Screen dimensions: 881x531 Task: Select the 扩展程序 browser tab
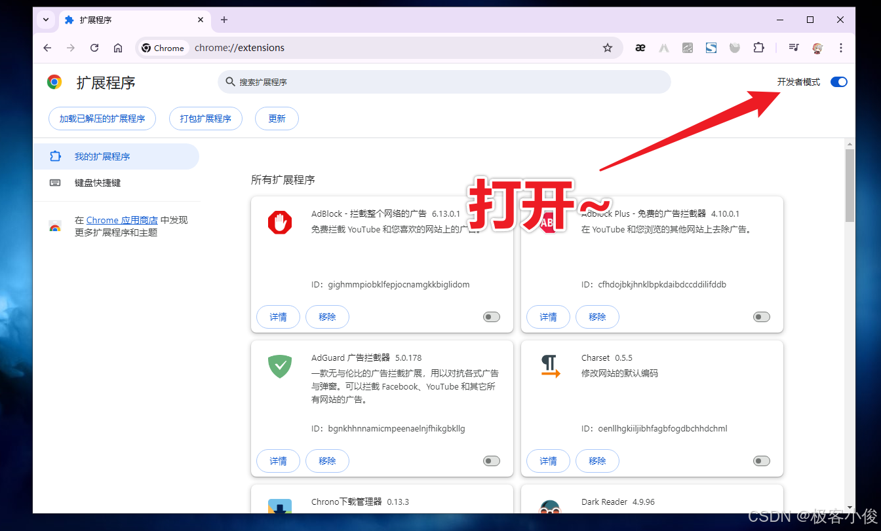134,20
